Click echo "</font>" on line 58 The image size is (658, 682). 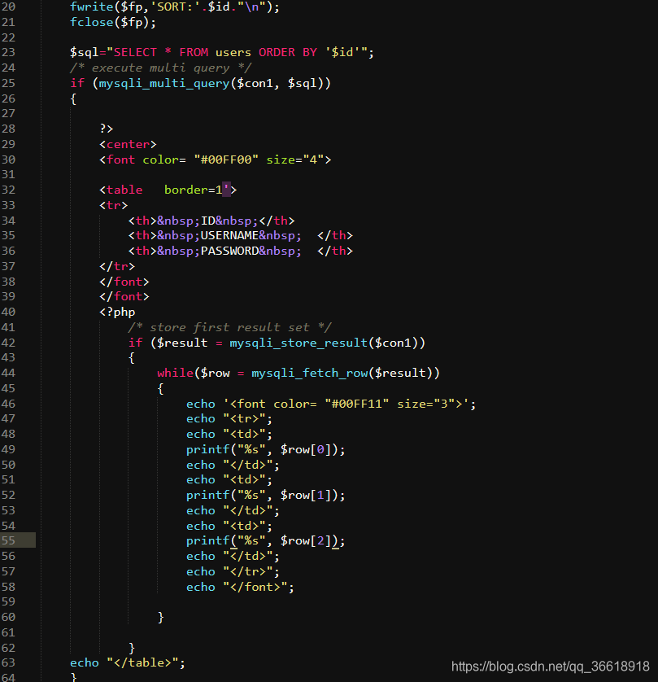[x=240, y=587]
